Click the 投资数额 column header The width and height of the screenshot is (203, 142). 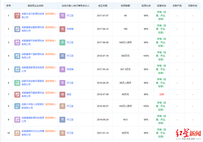(x=125, y=6)
